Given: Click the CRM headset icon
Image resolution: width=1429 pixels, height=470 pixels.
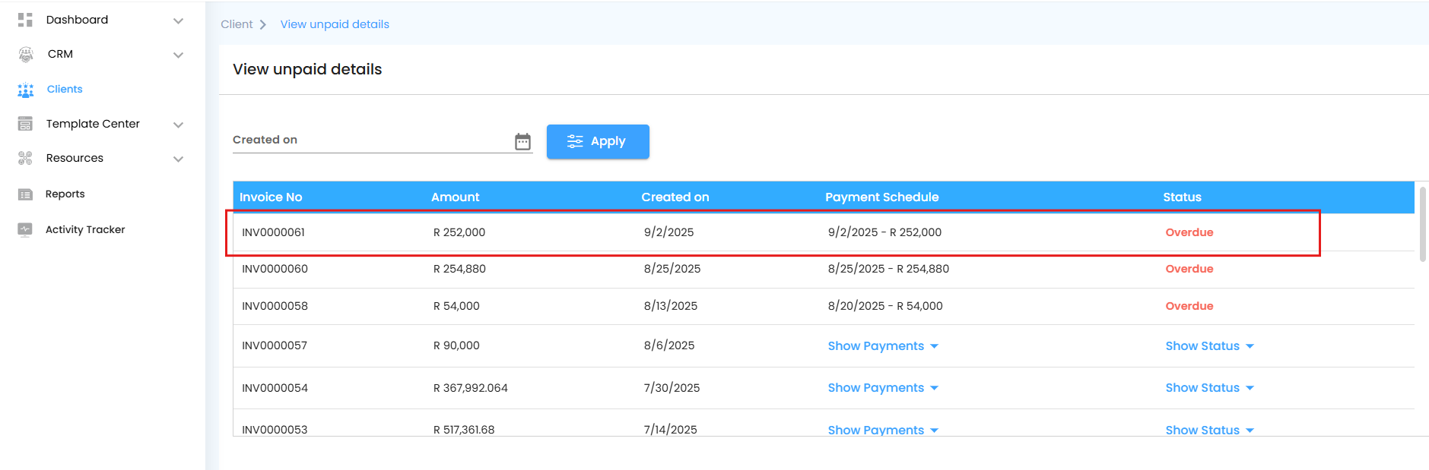Looking at the screenshot, I should point(26,55).
